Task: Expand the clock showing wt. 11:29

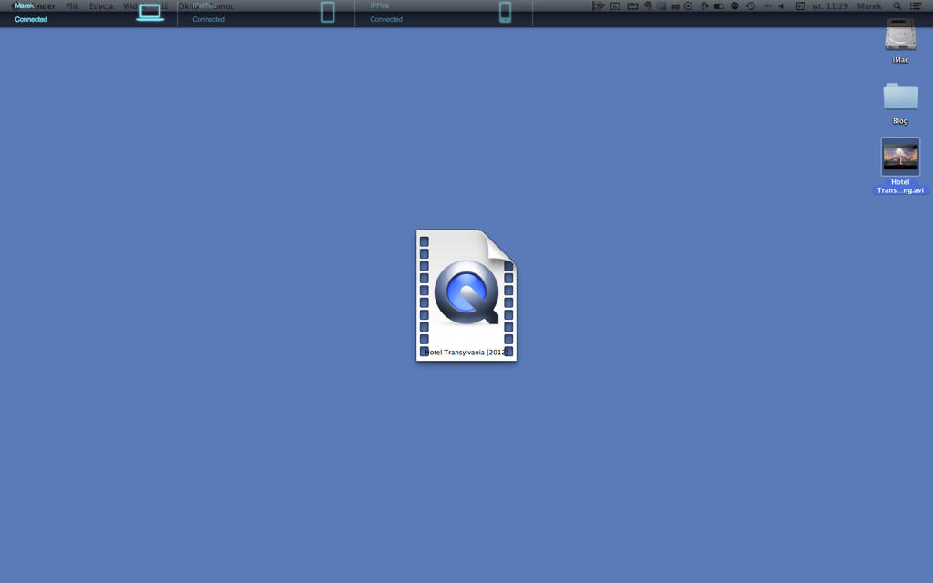Action: 829,6
